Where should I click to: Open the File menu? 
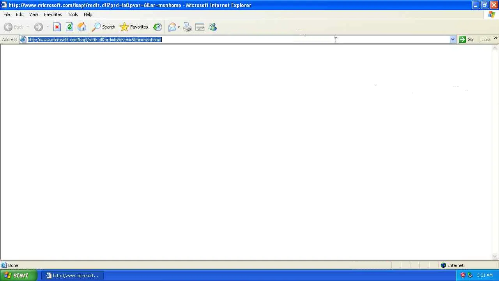7,14
